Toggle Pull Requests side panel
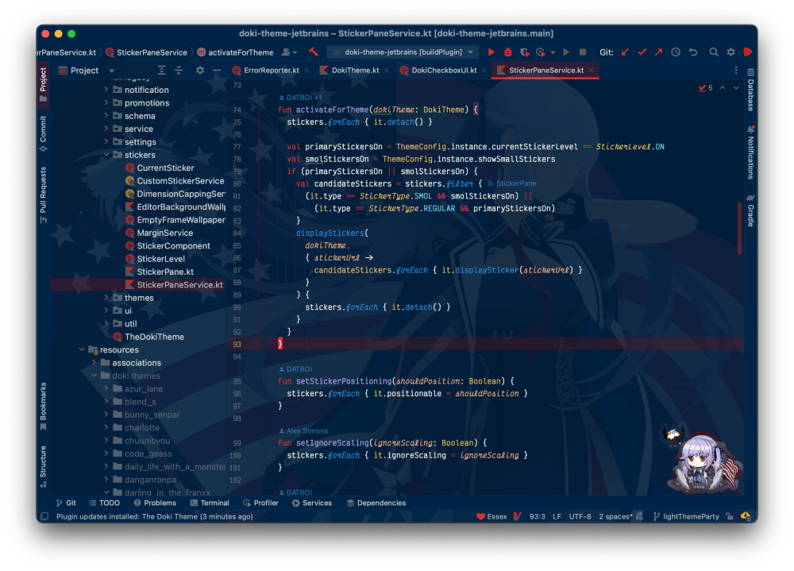The height and width of the screenshot is (571, 794). pos(43,195)
